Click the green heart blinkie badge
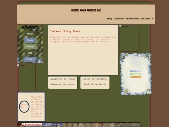Image resolution: width=169 pixels, height=127 pixels. (136, 74)
